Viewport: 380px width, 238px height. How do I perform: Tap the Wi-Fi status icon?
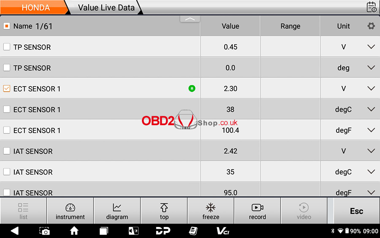coord(340,231)
